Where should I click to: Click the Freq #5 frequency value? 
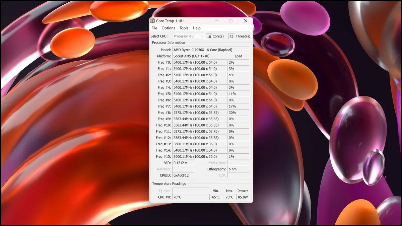pyautogui.click(x=200, y=94)
